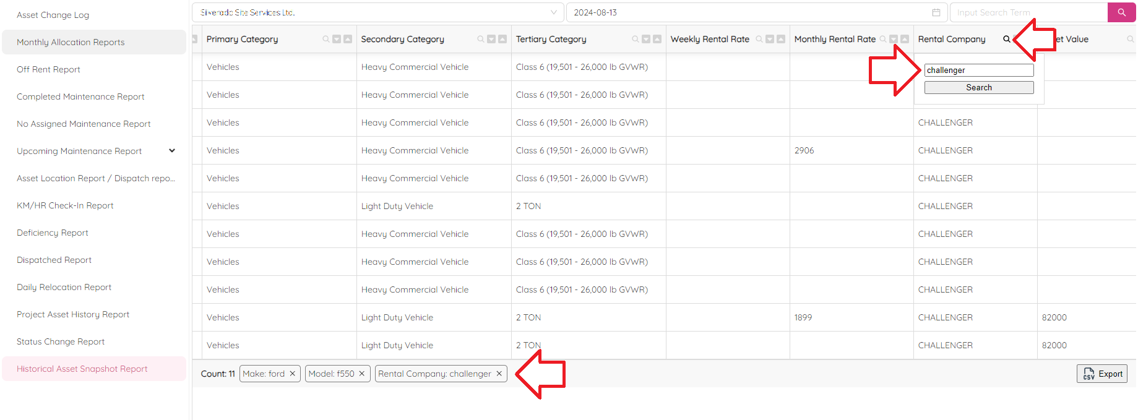Sort Tertiary Category column ascending
Image resolution: width=1138 pixels, height=420 pixels.
pos(657,39)
